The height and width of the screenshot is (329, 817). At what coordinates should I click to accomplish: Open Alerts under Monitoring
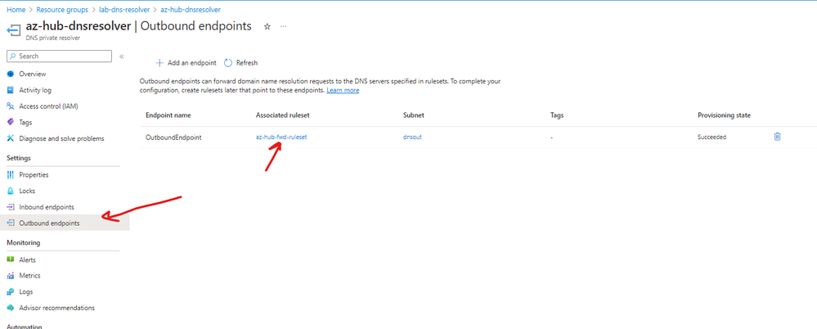(28, 259)
